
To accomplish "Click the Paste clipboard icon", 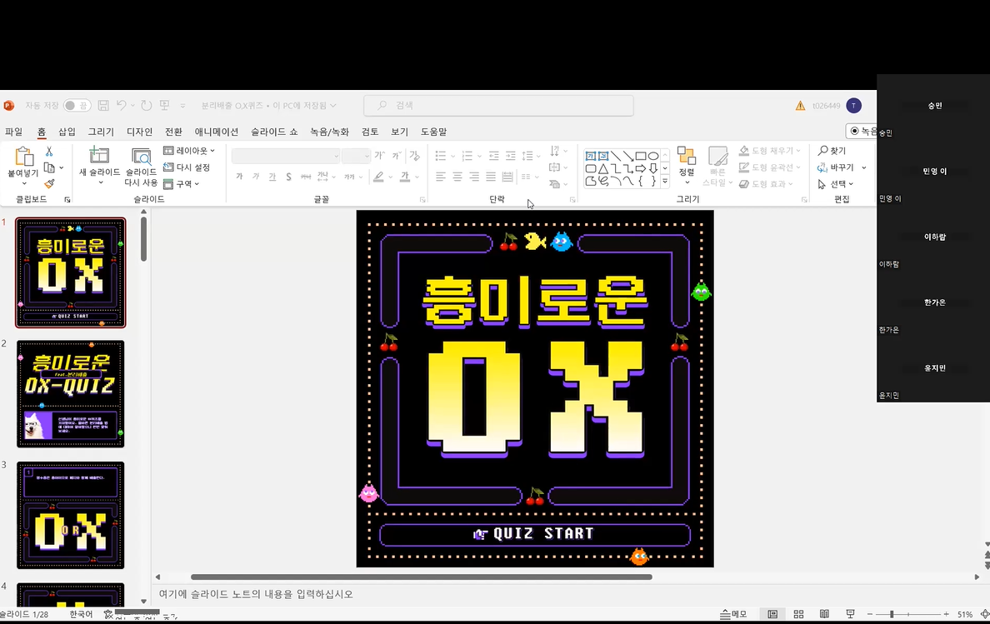I will coord(24,157).
